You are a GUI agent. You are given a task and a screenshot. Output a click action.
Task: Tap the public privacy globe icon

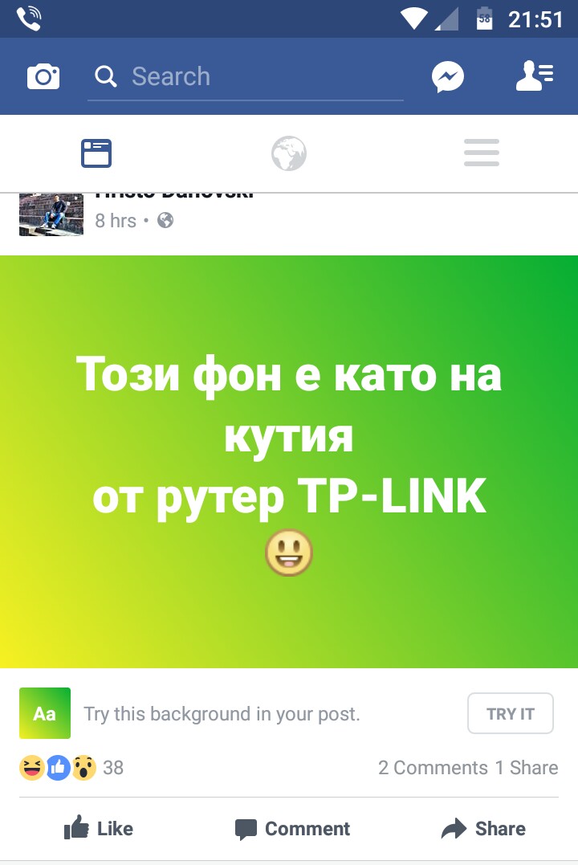click(165, 221)
